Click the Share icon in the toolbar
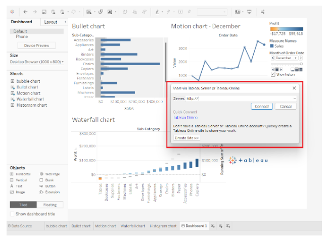Image resolution: width=326 pixels, height=240 pixels. click(263, 11)
